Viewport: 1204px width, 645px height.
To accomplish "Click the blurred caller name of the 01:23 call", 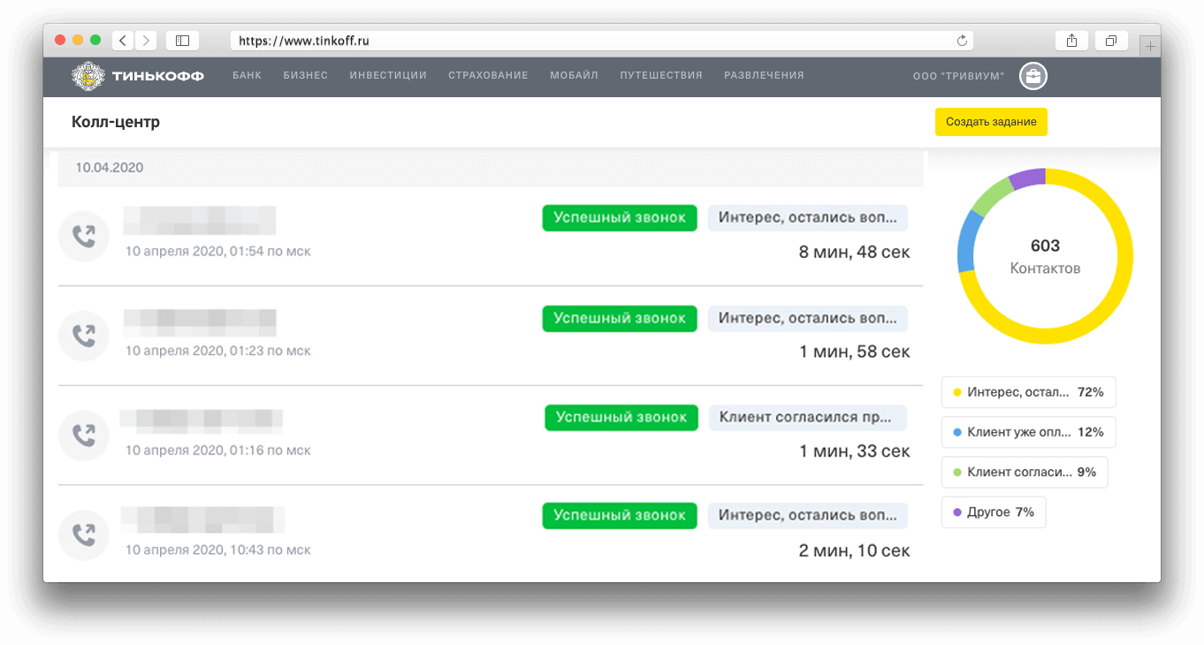I will 199,322.
